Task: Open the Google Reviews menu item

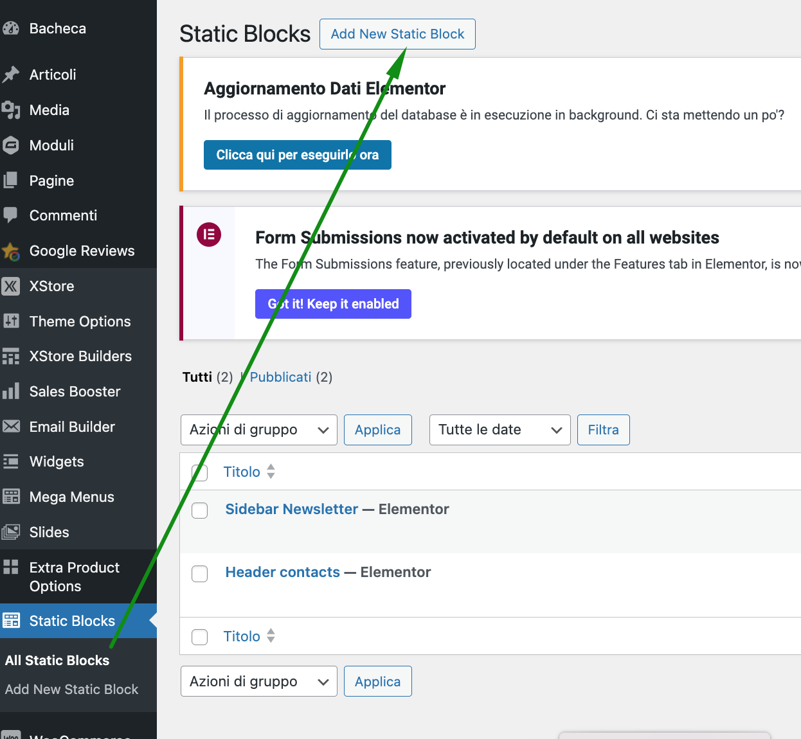Action: 82,251
